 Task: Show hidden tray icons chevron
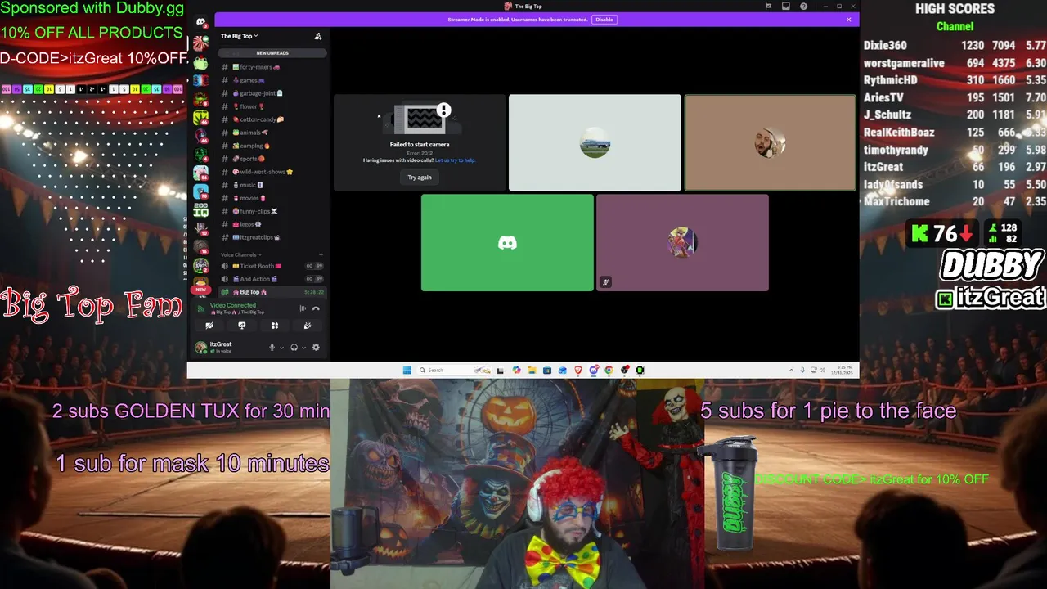pos(791,370)
